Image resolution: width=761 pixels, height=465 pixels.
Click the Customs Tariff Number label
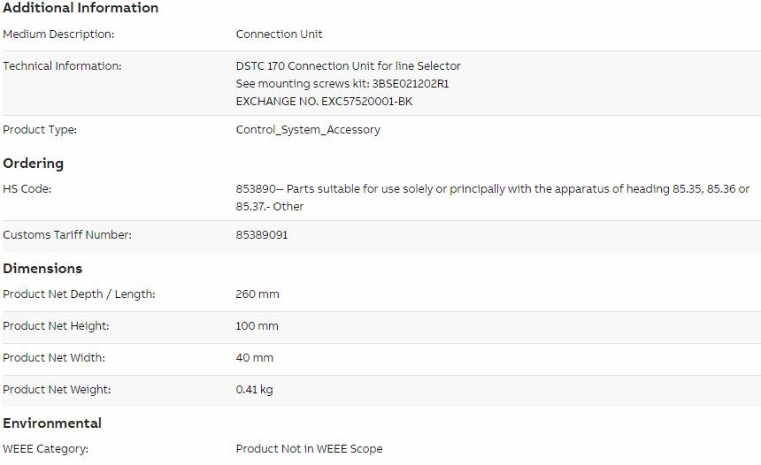click(x=67, y=234)
